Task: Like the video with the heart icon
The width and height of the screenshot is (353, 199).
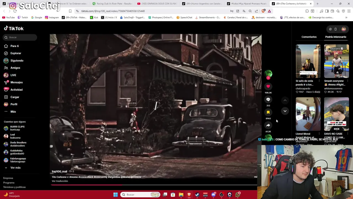Action: [268, 86]
